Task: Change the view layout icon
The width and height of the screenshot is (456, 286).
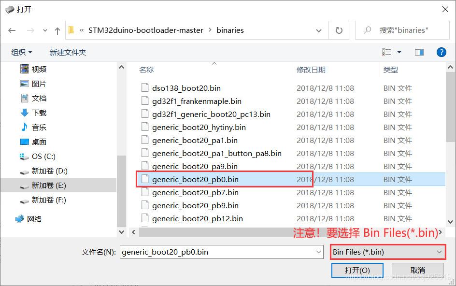Action: (386, 52)
